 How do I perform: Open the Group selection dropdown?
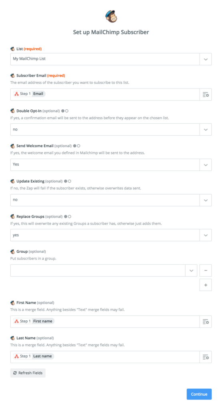104,270
